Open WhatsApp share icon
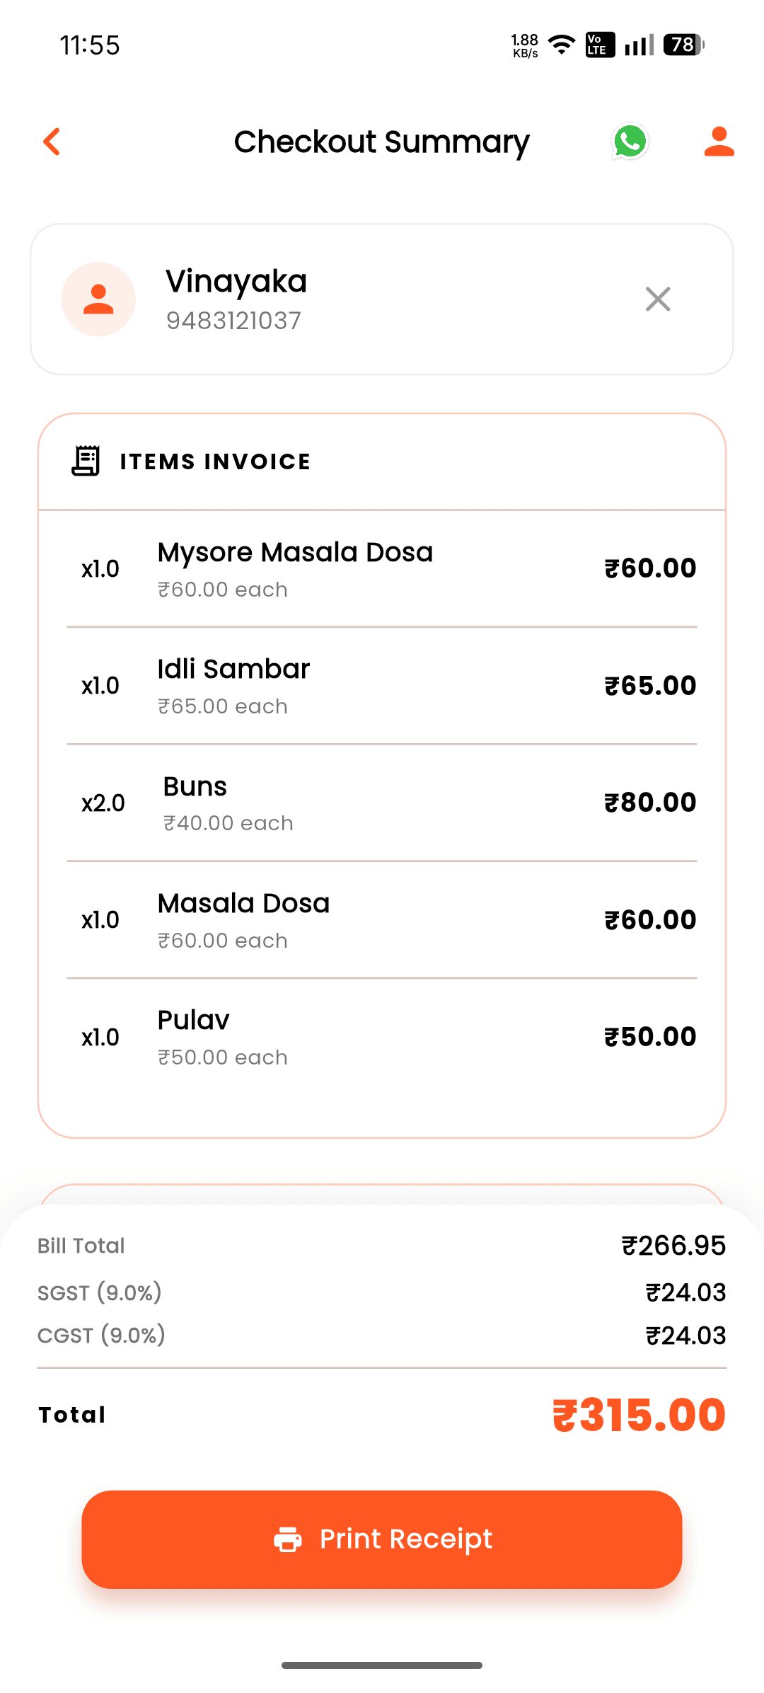Image resolution: width=764 pixels, height=1693 pixels. pos(630,142)
